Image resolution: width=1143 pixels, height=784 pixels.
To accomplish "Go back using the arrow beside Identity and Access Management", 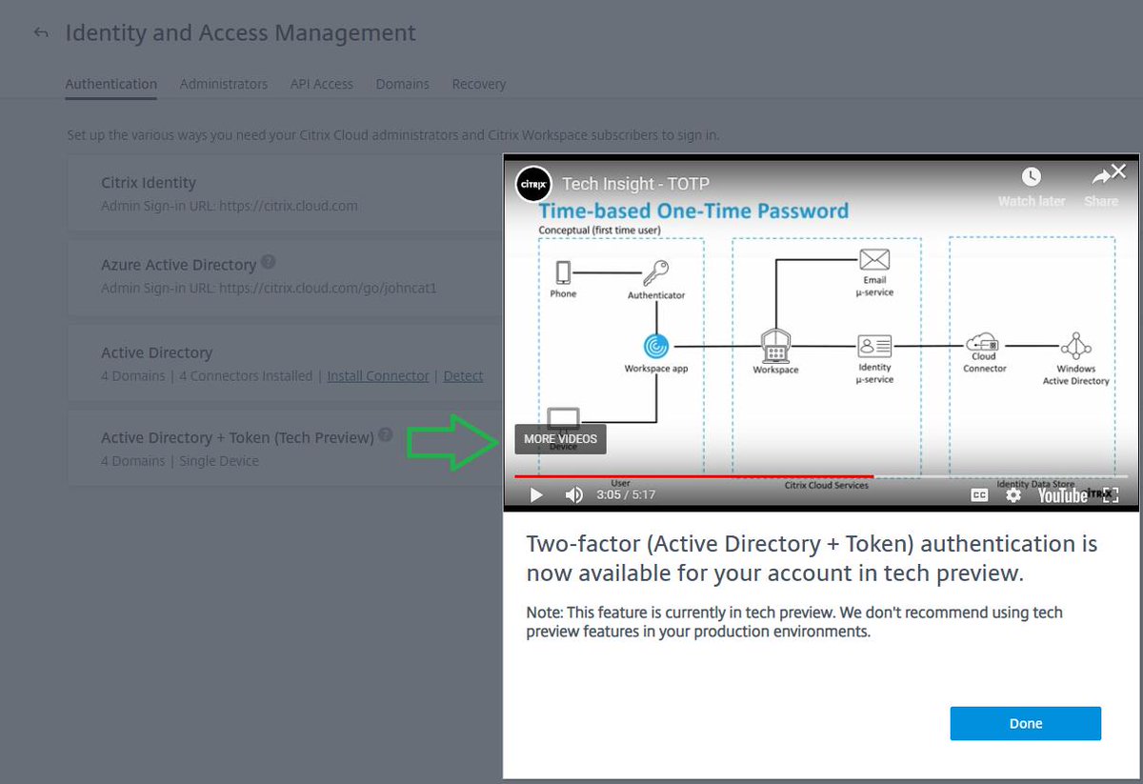I will (41, 32).
